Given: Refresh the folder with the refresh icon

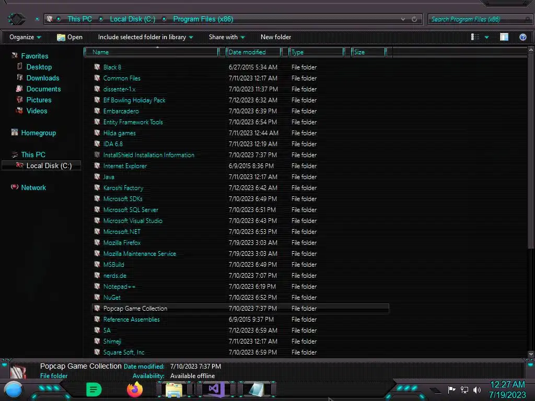Looking at the screenshot, I should click(414, 19).
